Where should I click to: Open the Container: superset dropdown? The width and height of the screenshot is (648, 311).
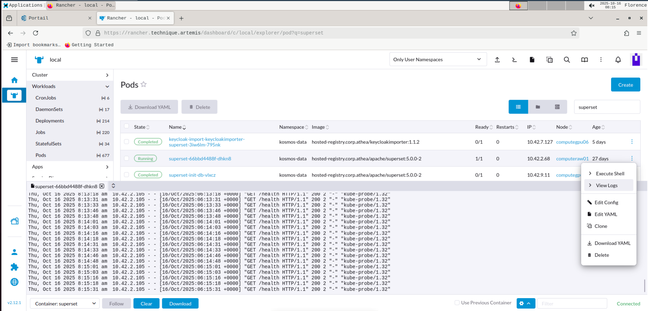[x=65, y=304]
